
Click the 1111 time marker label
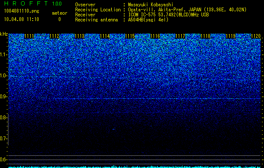pyautogui.click(x=29, y=36)
